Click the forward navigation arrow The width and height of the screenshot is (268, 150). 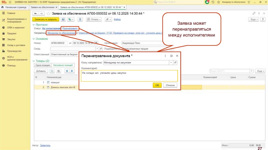41,14
